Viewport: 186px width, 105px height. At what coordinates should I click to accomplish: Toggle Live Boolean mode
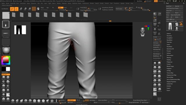tap(5, 9)
